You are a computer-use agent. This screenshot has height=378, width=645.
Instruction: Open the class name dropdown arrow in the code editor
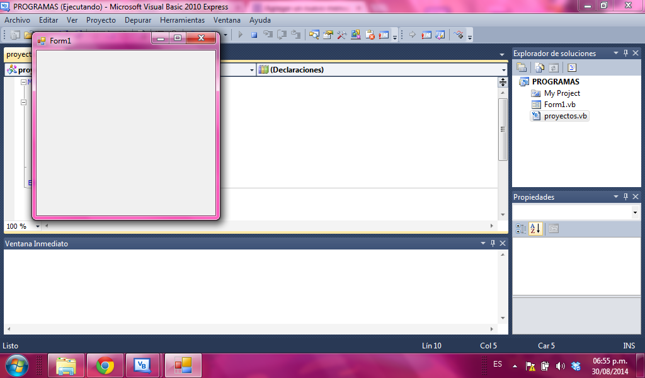click(x=252, y=70)
